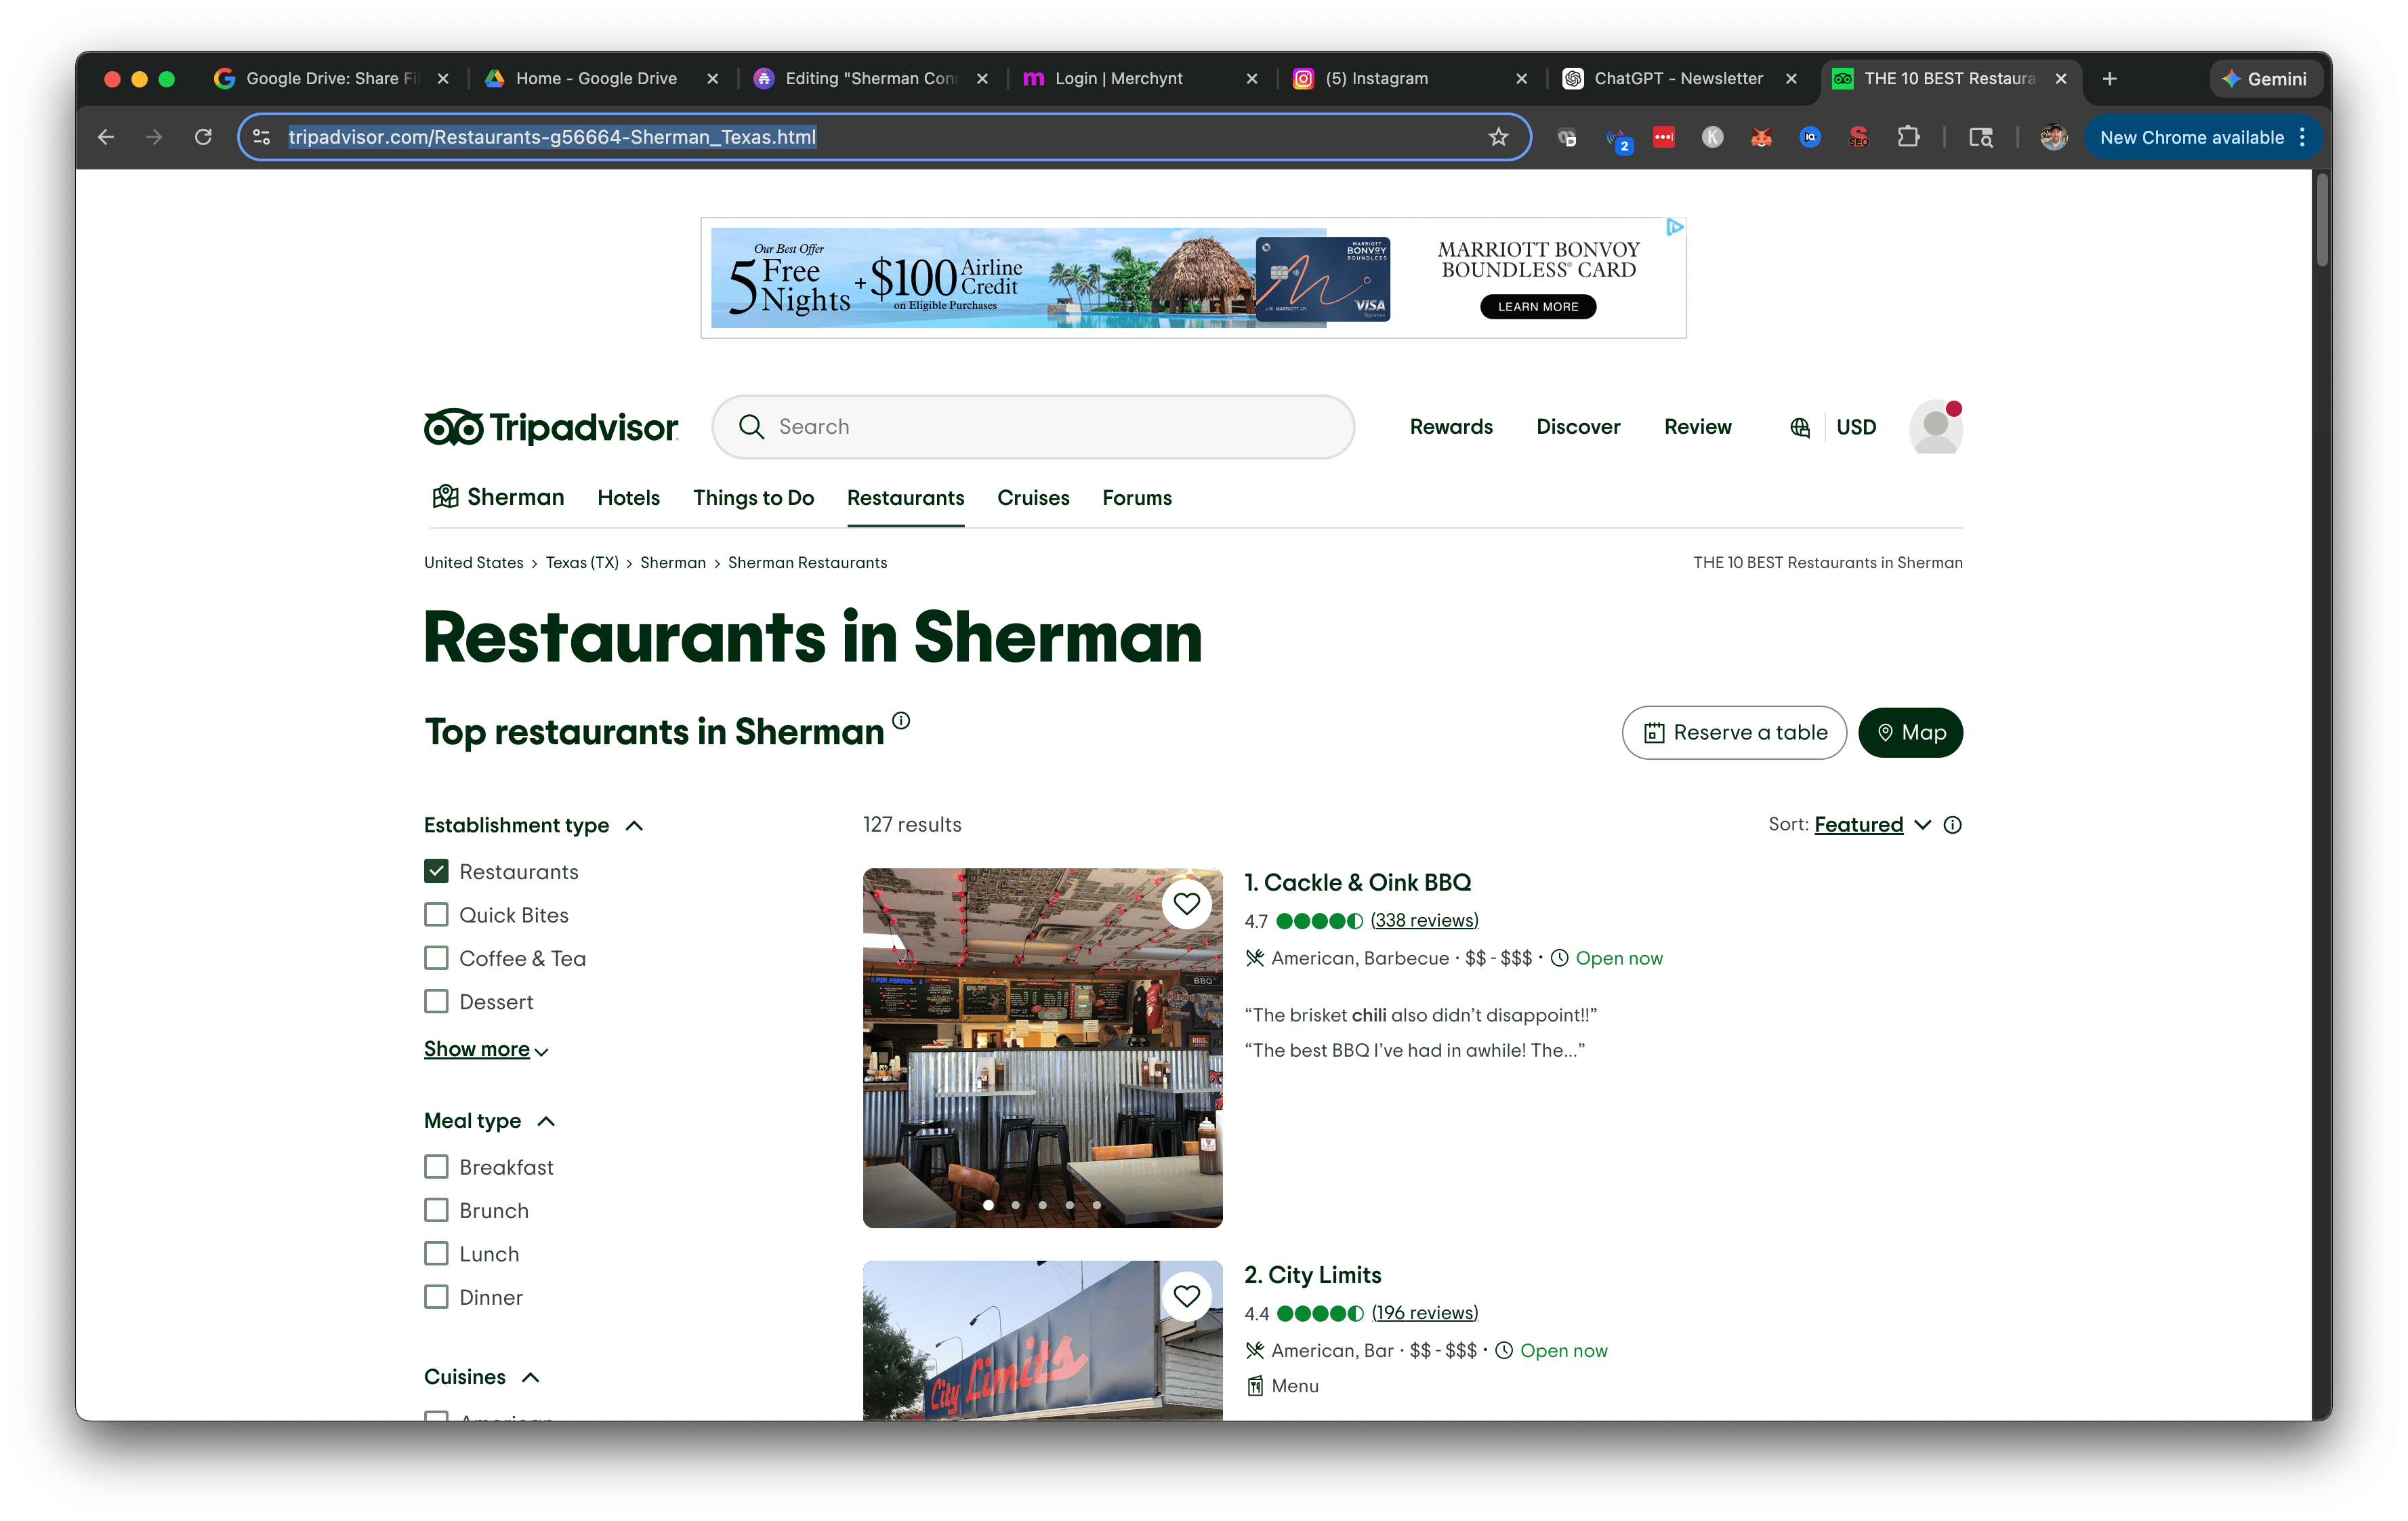This screenshot has width=2408, height=1521.
Task: Click the Tripadvisor search field
Action: 1033,427
